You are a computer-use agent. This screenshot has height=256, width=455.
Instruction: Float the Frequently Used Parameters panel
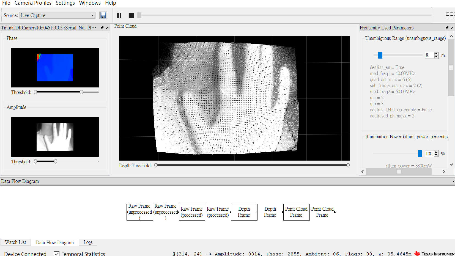(x=448, y=27)
